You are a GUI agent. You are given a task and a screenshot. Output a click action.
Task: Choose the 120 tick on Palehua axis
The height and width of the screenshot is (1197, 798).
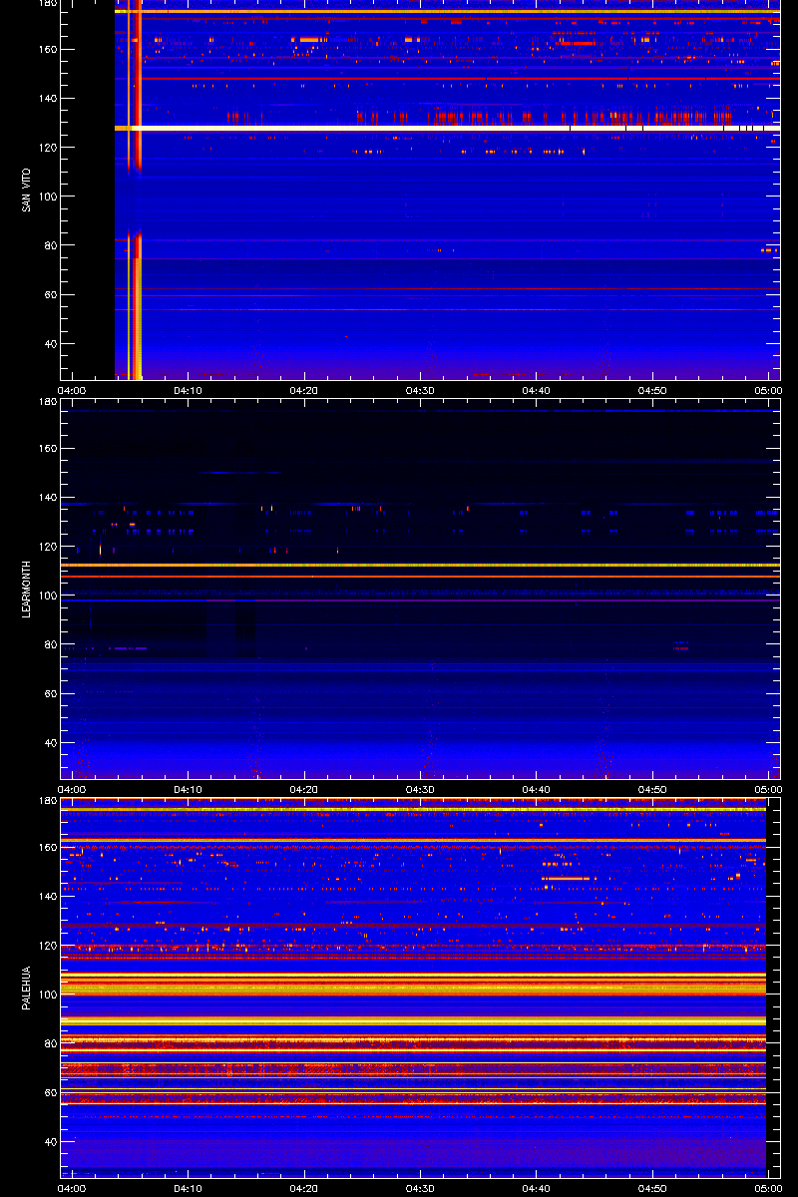[x=47, y=946]
